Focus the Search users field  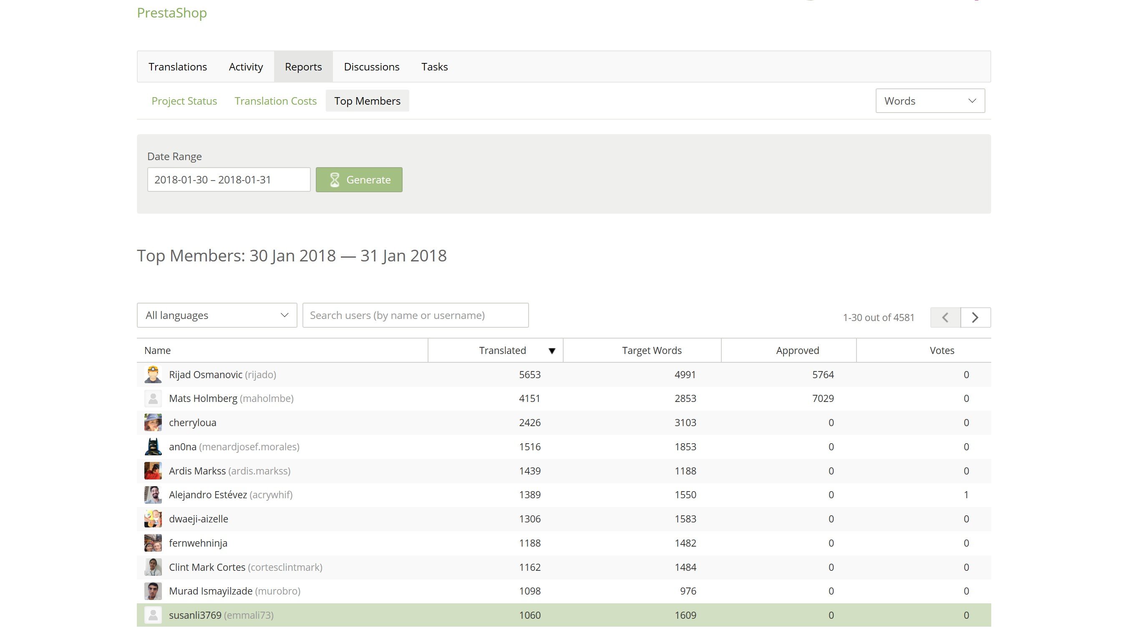click(415, 316)
